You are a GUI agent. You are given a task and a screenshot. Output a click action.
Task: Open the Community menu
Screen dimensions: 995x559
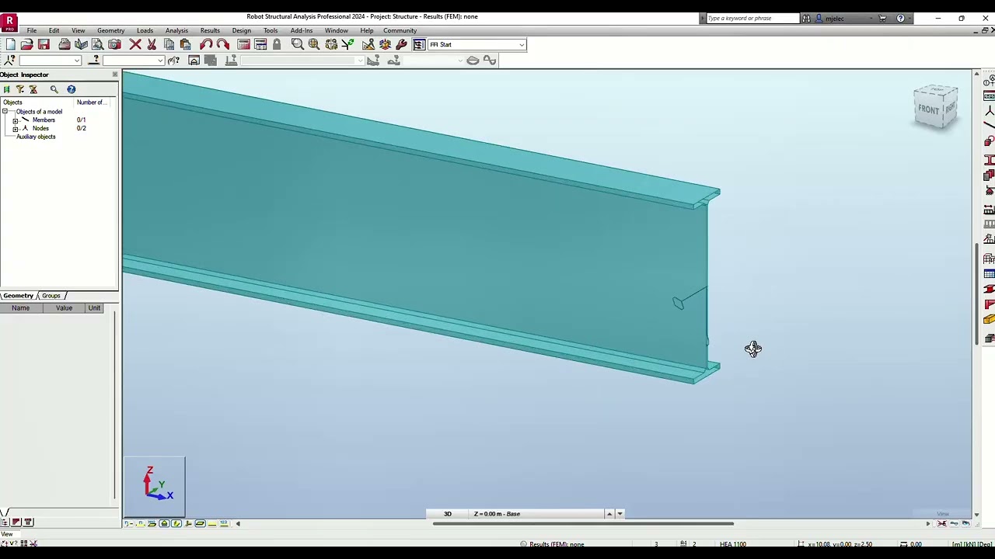pyautogui.click(x=400, y=30)
